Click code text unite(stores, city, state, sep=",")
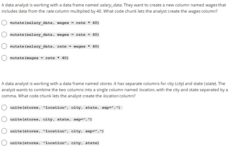Viewport: 231px width, 151px height. click(x=51, y=119)
